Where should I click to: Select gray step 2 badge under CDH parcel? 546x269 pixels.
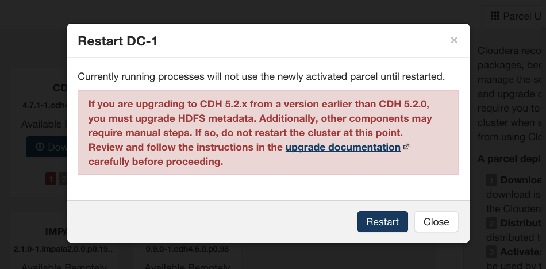[x=63, y=179]
